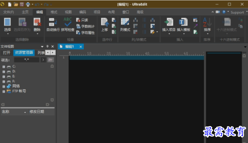Click duplicate line icon with green plus
This screenshot has height=143, width=248.
tap(114, 26)
